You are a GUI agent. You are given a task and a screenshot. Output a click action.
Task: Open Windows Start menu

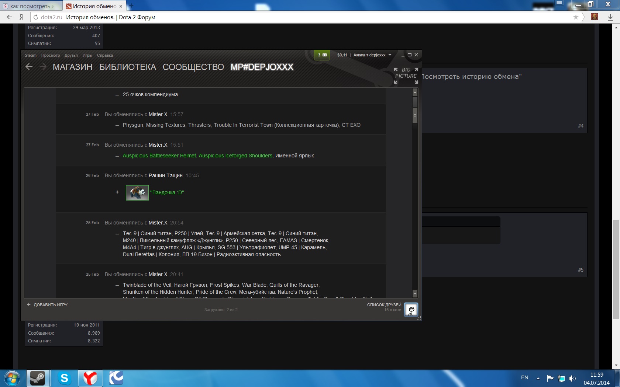(12, 378)
